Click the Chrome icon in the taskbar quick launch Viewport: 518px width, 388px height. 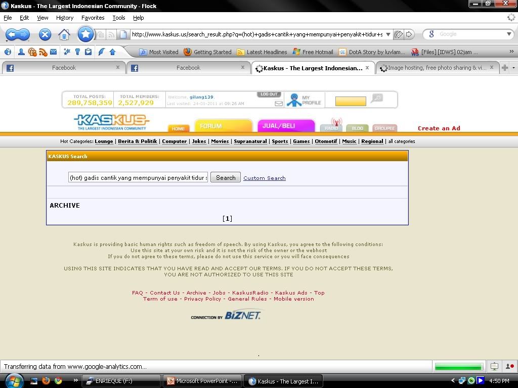pyautogui.click(x=58, y=380)
